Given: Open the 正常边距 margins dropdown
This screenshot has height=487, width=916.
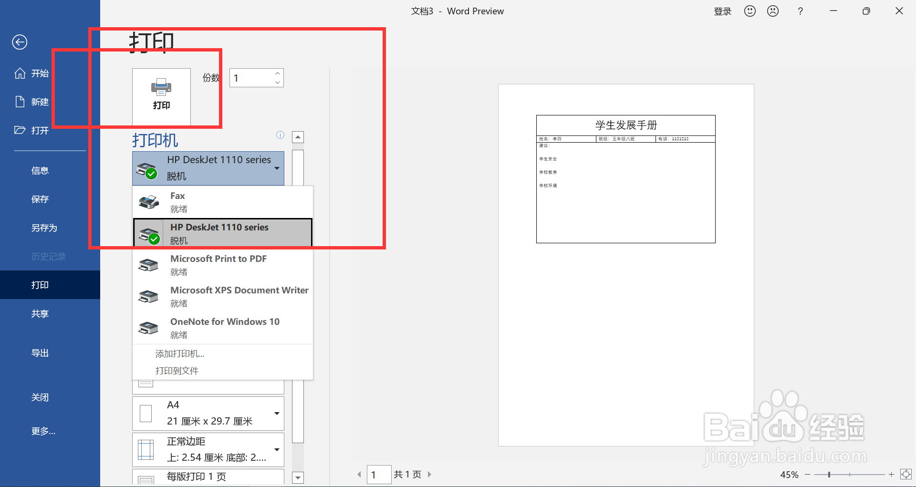Looking at the screenshot, I should coord(208,450).
